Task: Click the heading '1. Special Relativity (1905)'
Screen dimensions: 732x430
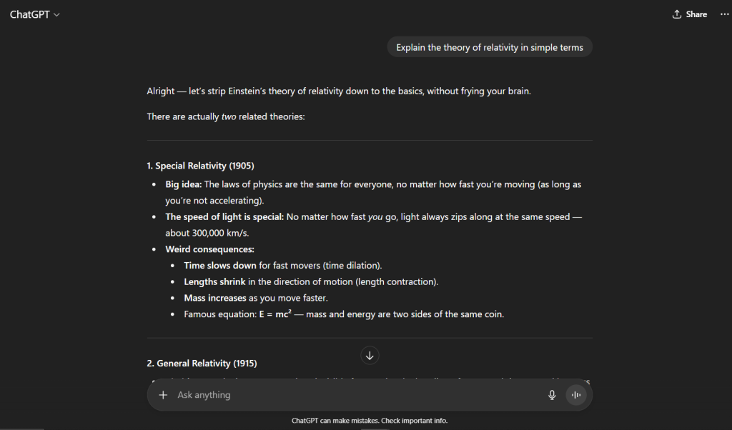Action: click(x=200, y=166)
